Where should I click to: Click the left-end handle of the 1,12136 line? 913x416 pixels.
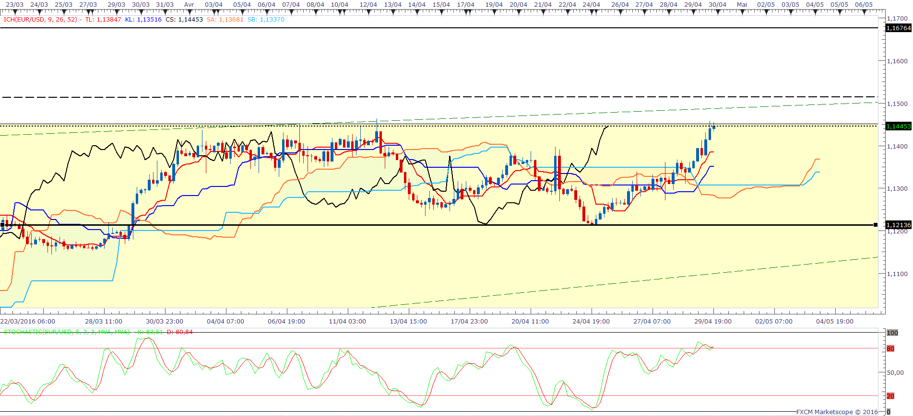tap(2, 225)
